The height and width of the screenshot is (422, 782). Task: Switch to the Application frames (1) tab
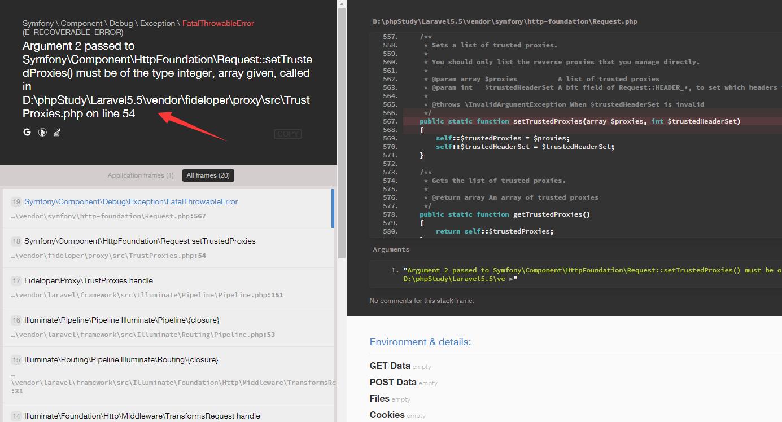(140, 175)
